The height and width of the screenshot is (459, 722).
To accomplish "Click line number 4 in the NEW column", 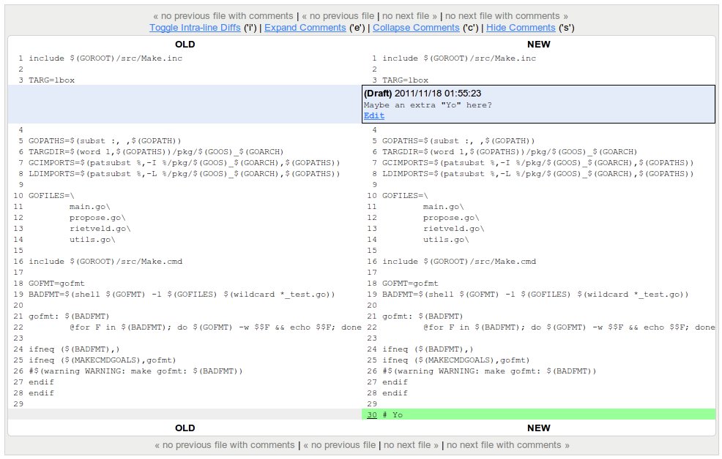I will click(374, 131).
